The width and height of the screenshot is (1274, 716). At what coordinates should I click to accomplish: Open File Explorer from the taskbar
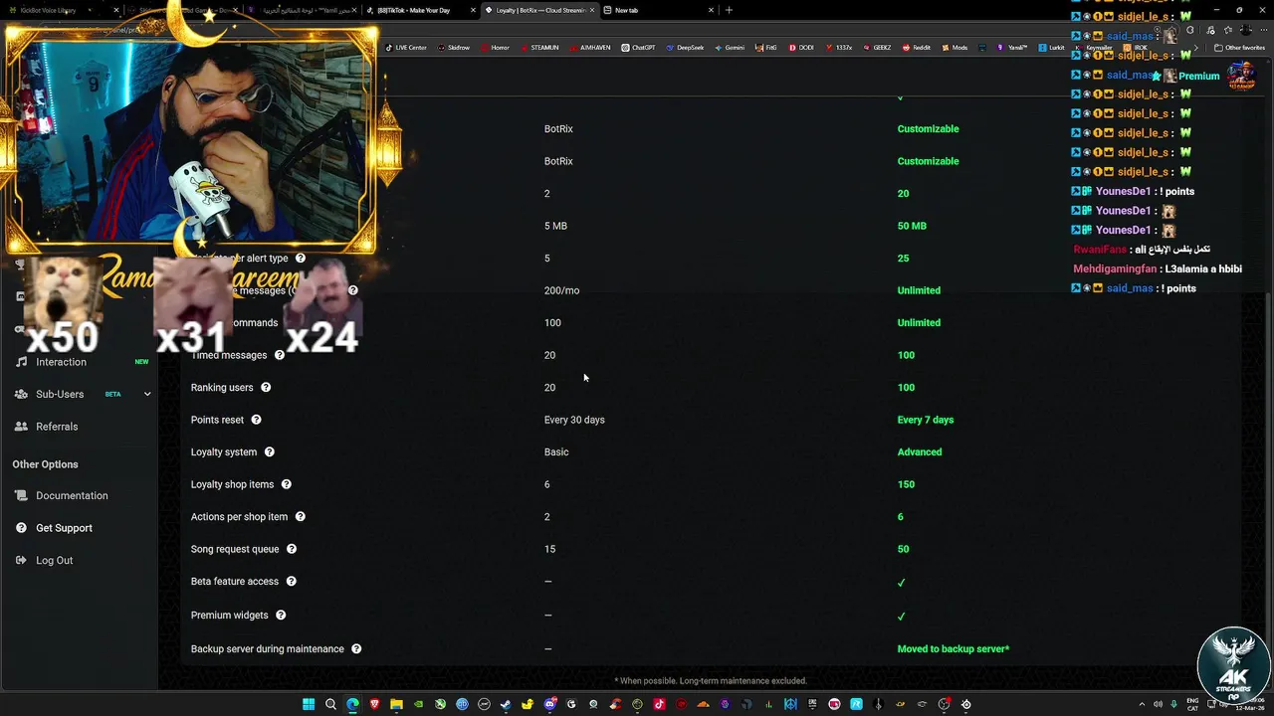click(396, 704)
